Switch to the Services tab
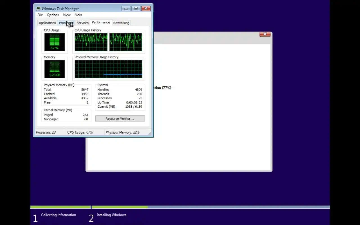The height and width of the screenshot is (225, 360). pyautogui.click(x=82, y=23)
